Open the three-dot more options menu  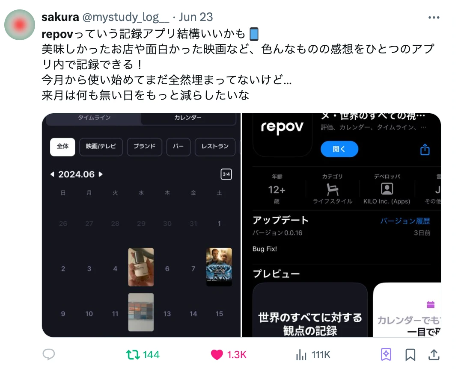click(434, 18)
